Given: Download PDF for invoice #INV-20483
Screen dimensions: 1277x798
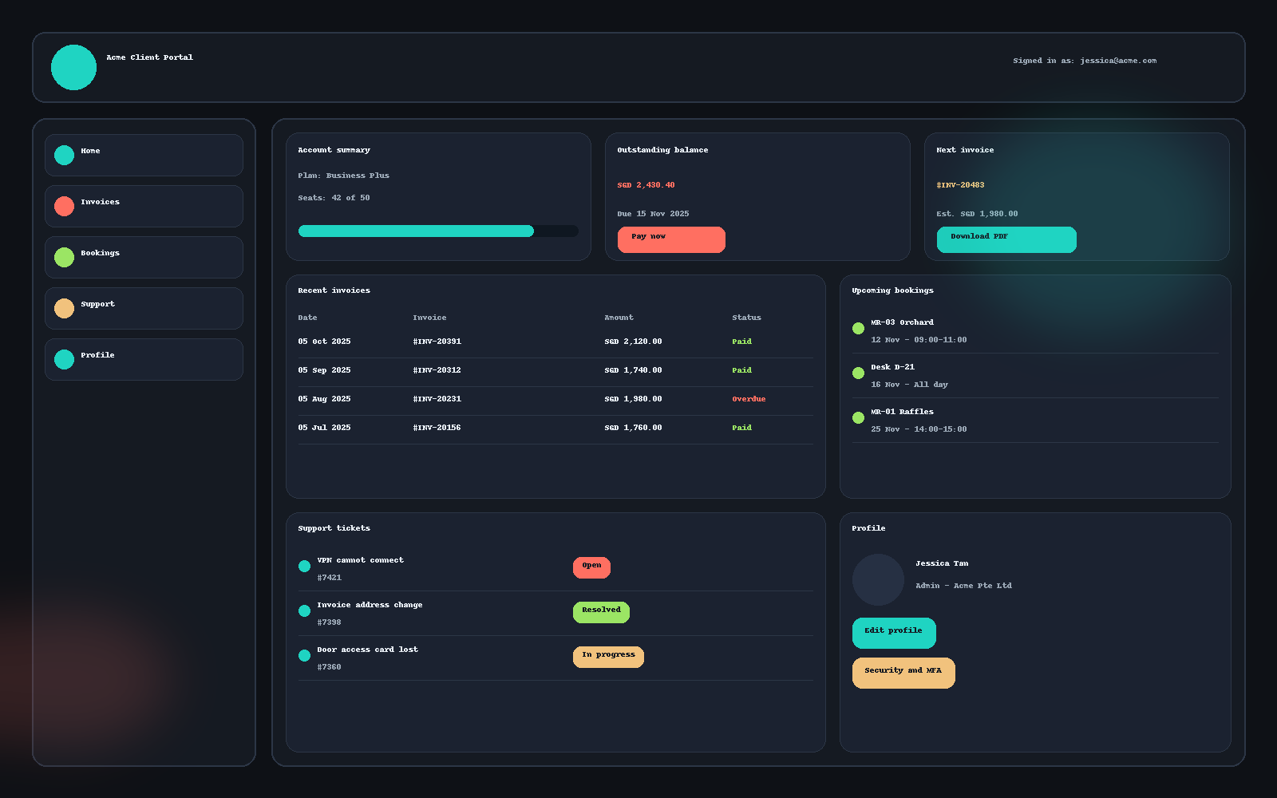Looking at the screenshot, I should pyautogui.click(x=1006, y=239).
